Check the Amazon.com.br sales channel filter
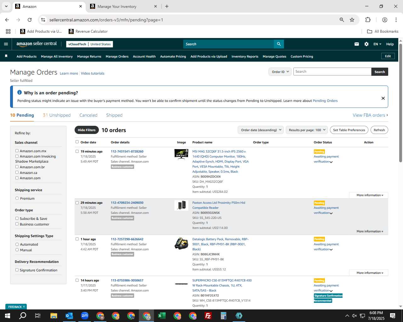The width and height of the screenshot is (403, 322). coord(17,167)
